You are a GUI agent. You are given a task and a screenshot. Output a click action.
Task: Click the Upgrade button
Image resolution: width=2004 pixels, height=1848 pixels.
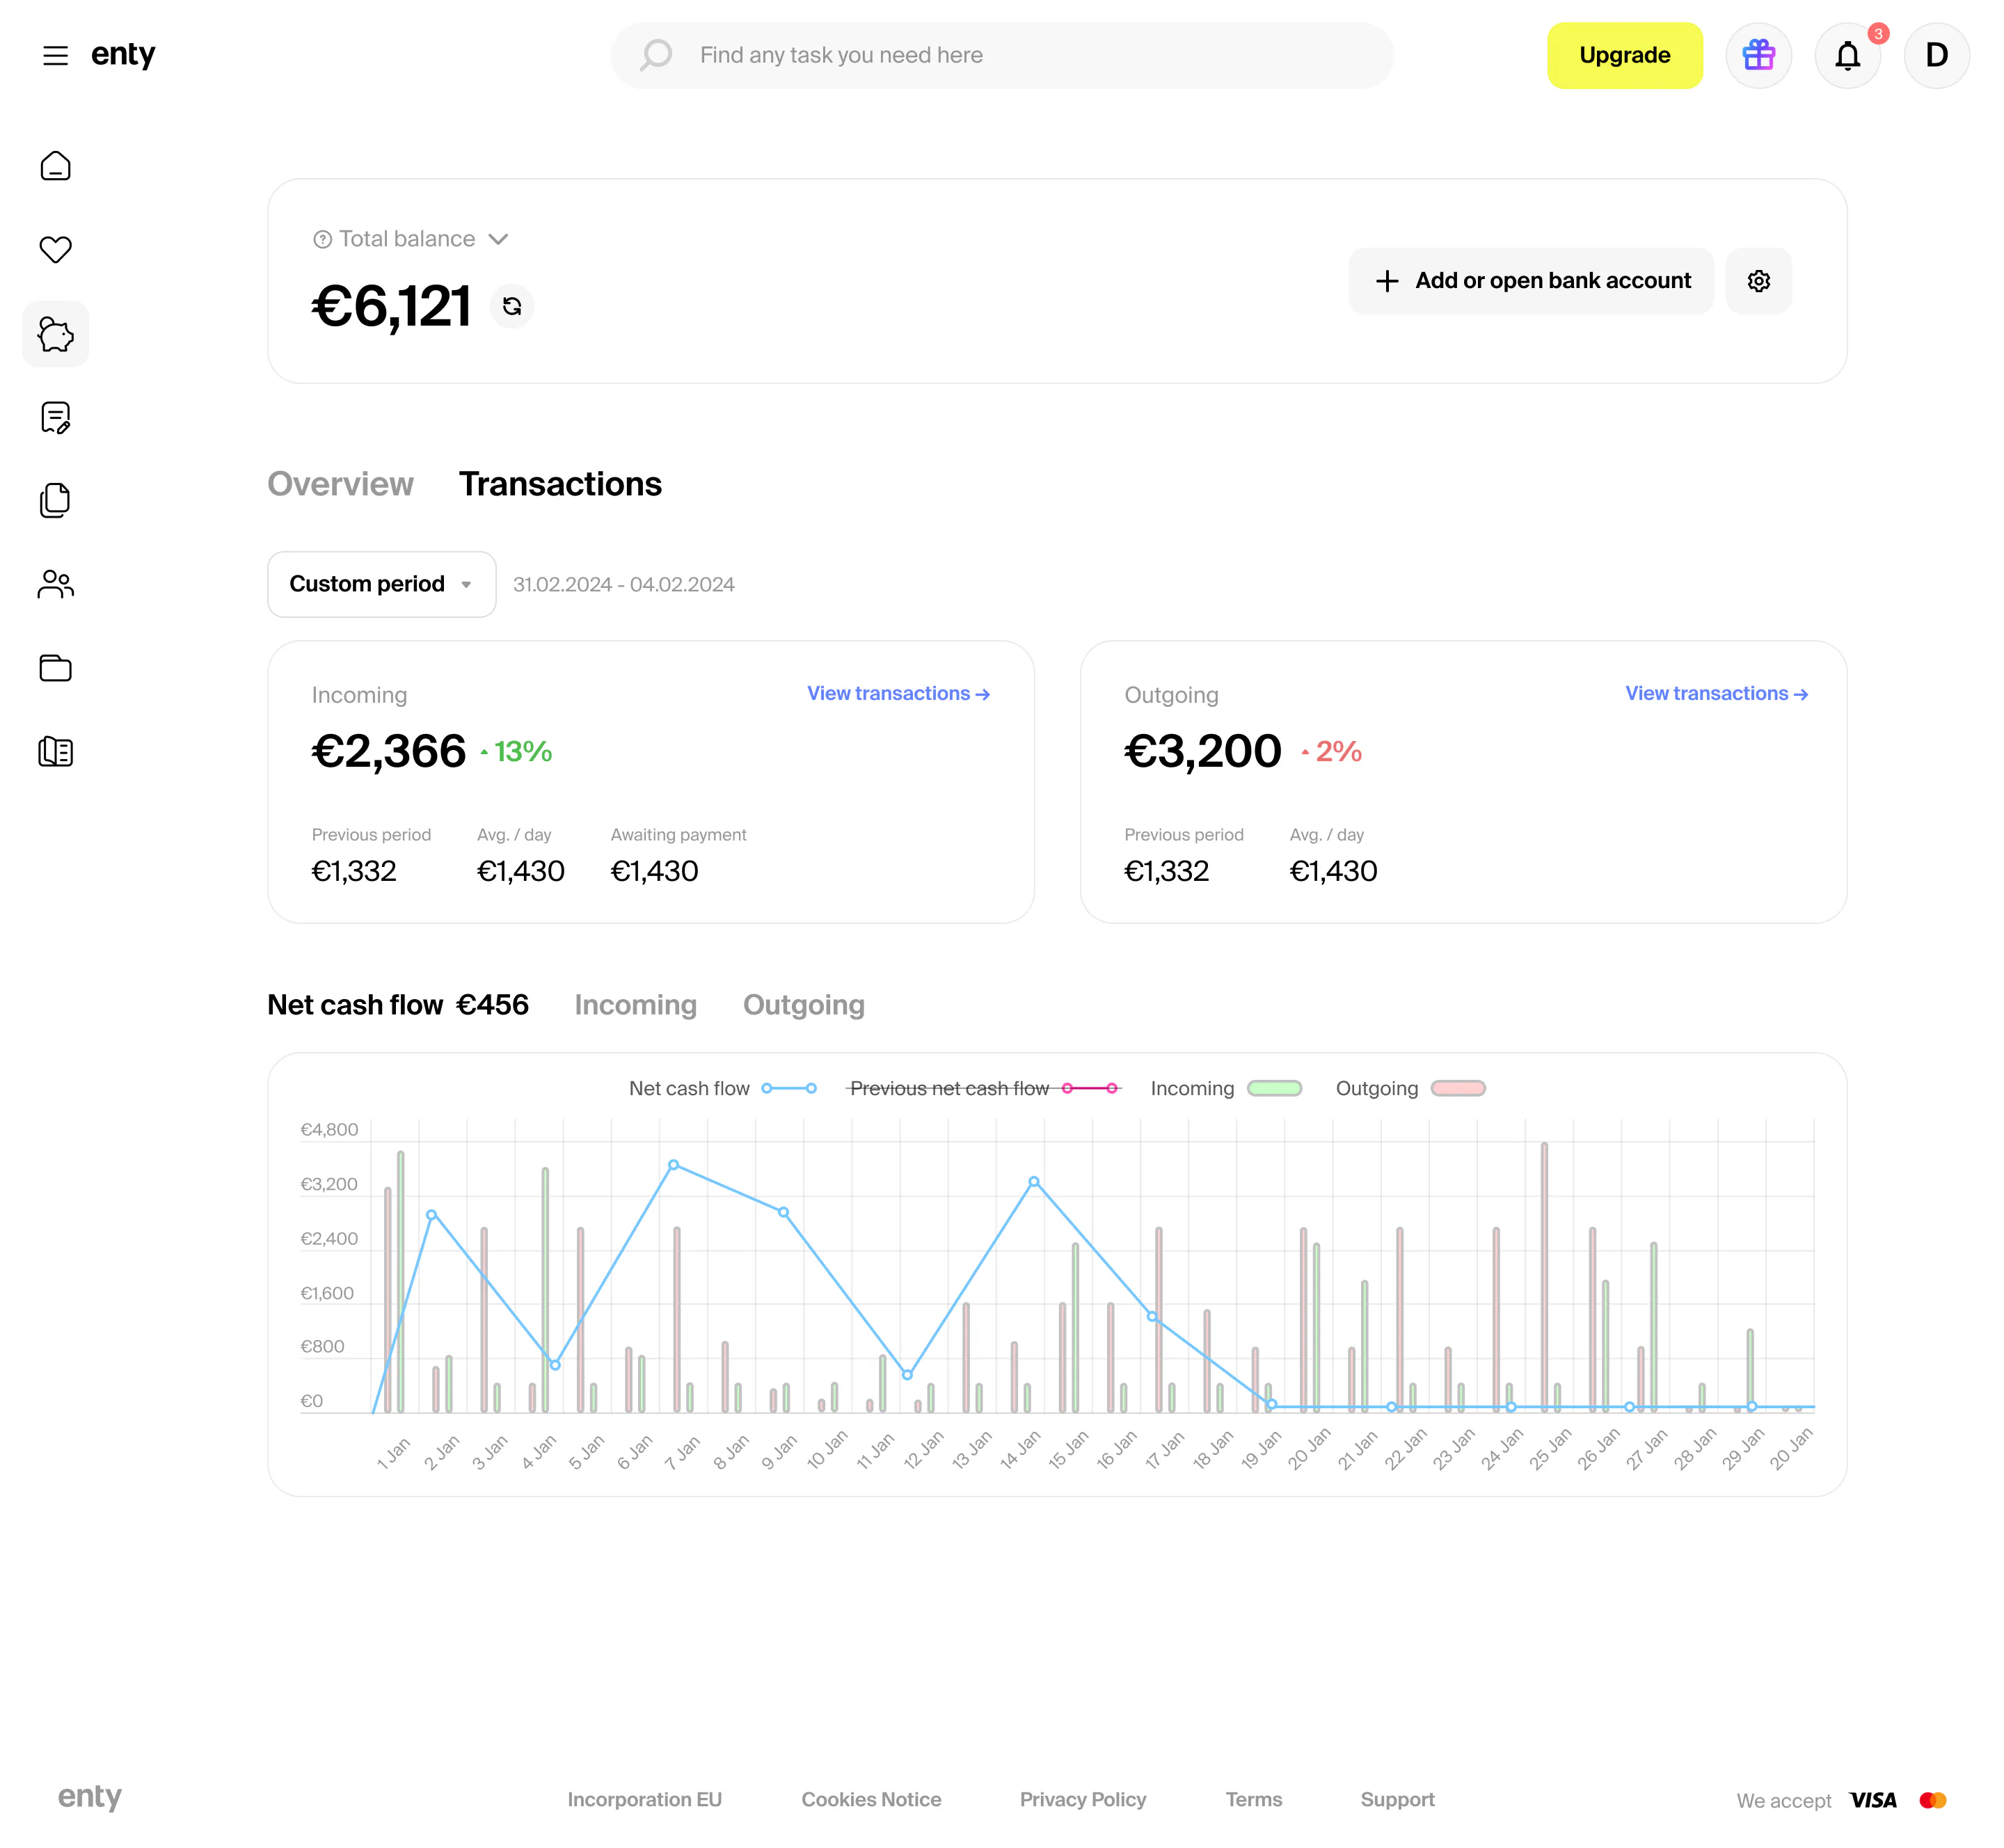coord(1624,55)
